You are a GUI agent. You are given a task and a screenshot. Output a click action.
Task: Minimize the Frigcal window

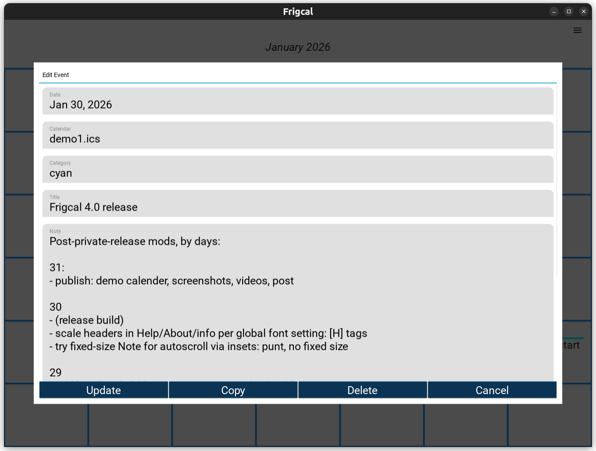(554, 12)
